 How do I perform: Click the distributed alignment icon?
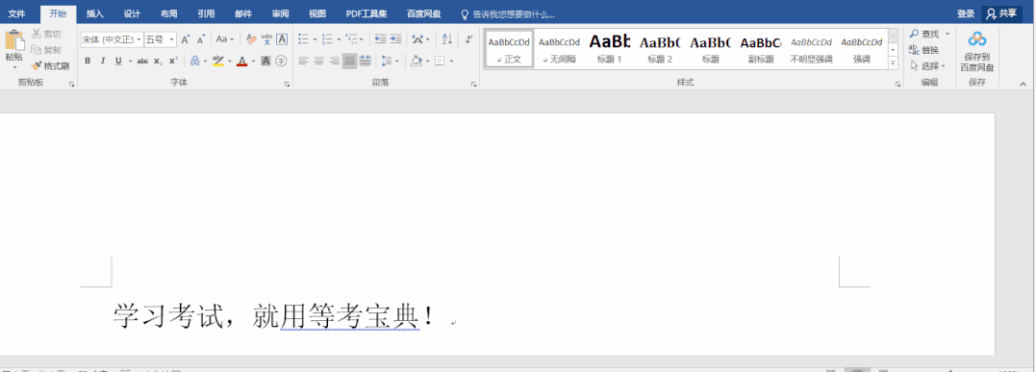point(365,61)
